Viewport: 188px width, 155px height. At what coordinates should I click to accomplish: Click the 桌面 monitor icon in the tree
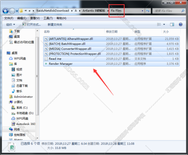[x=8, y=53]
